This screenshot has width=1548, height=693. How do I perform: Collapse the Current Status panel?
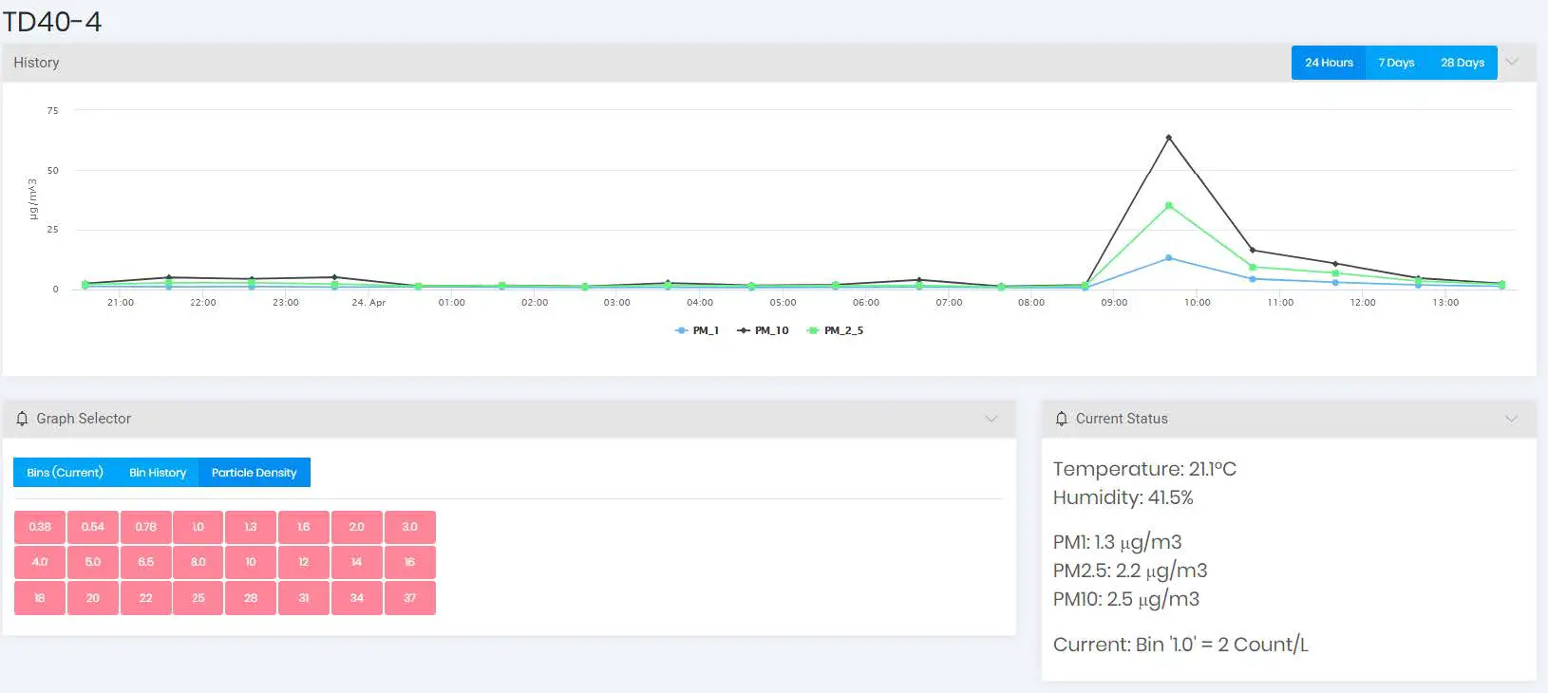tap(1512, 419)
